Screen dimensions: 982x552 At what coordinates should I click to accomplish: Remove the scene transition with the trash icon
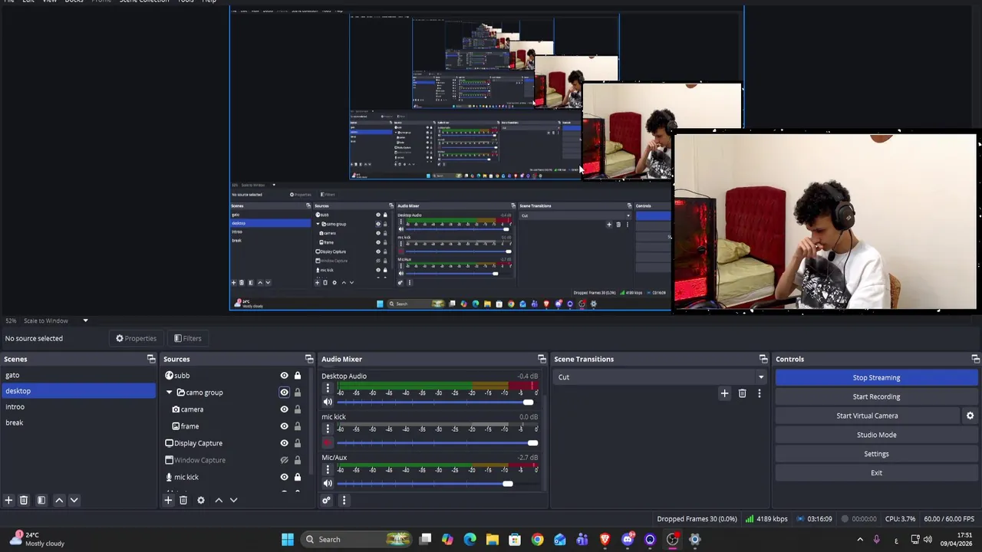click(742, 393)
